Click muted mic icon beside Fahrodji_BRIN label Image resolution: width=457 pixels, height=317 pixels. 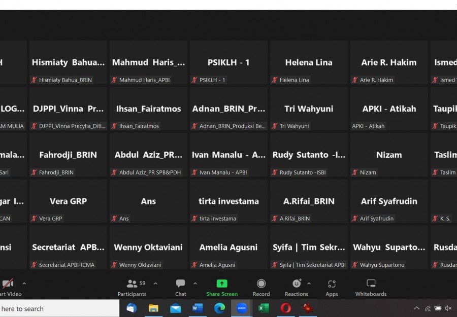(34, 172)
